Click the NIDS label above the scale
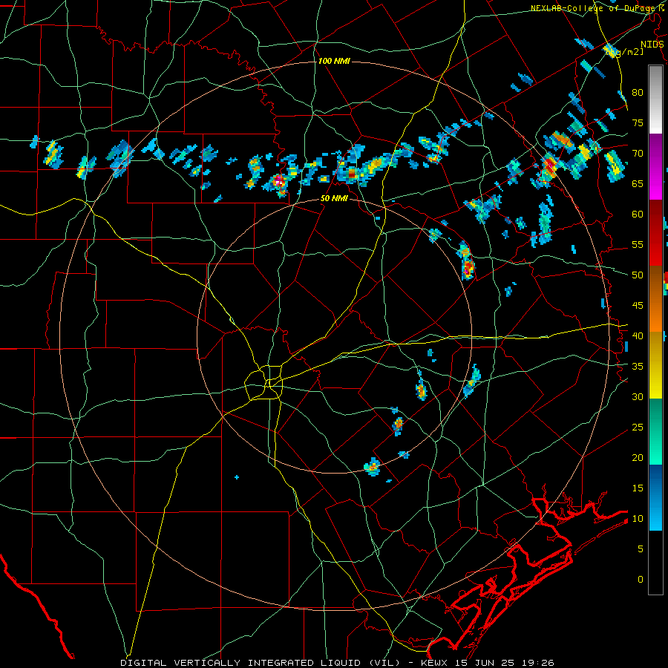Image resolution: width=668 pixels, height=668 pixels. click(x=652, y=45)
